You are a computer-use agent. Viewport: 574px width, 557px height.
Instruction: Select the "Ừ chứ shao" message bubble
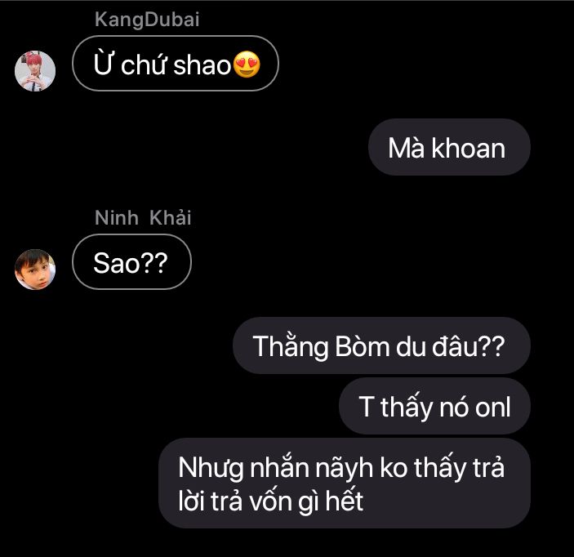(176, 64)
